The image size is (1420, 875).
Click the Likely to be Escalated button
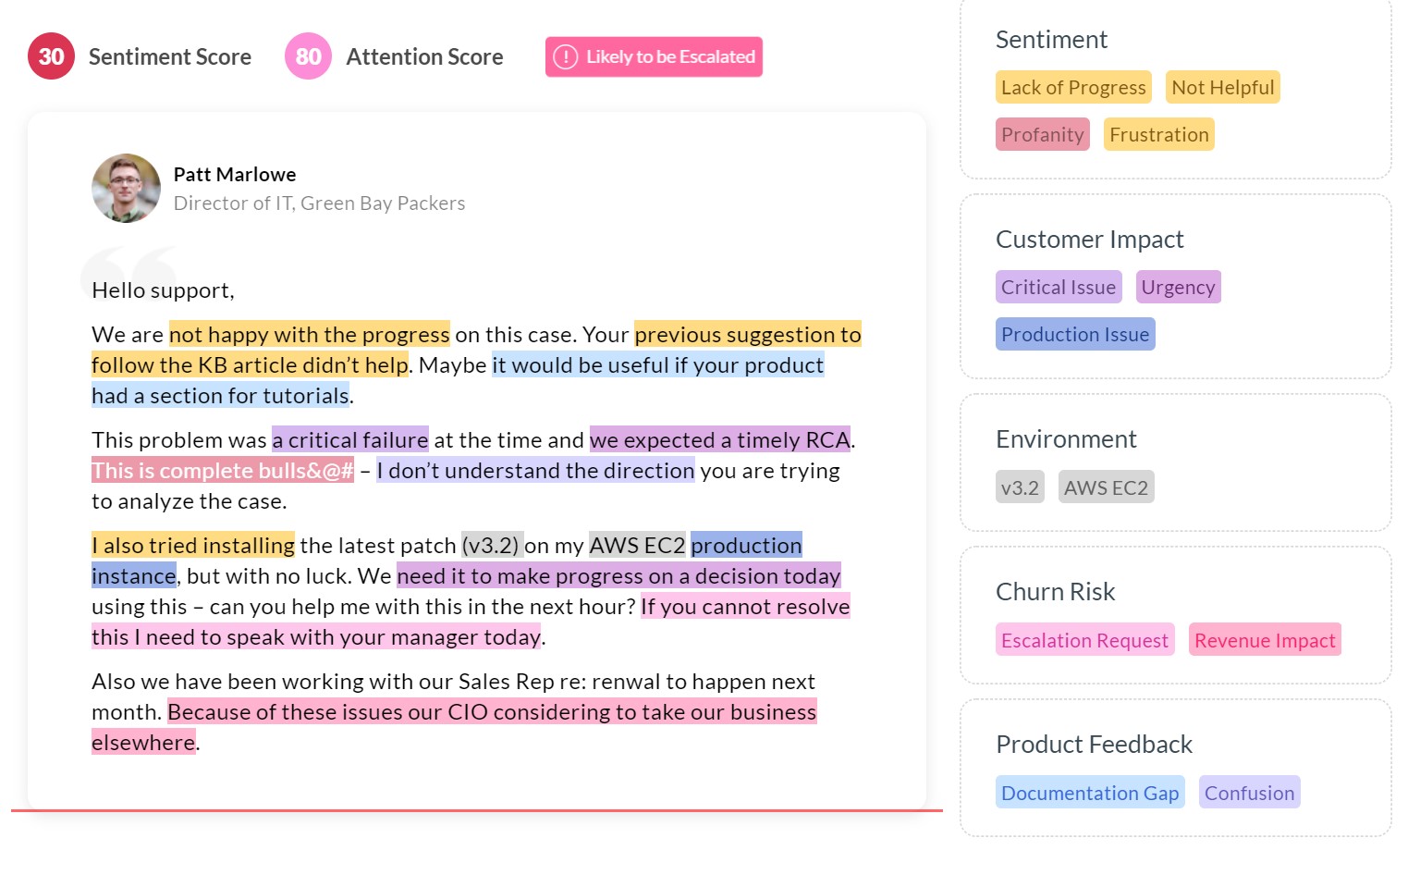654,56
